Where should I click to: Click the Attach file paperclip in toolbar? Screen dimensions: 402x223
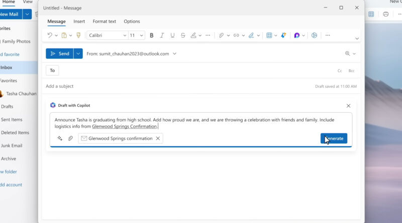(x=221, y=35)
